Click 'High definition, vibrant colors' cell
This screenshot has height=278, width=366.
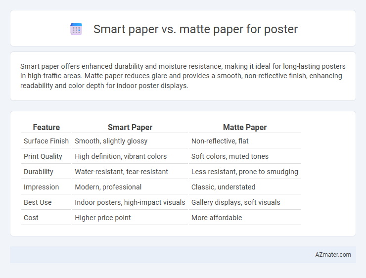point(121,156)
